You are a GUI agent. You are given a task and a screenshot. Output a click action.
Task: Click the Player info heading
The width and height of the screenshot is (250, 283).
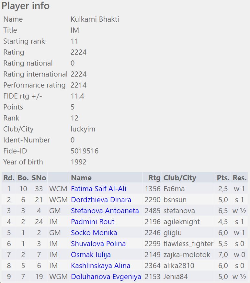click(26, 6)
